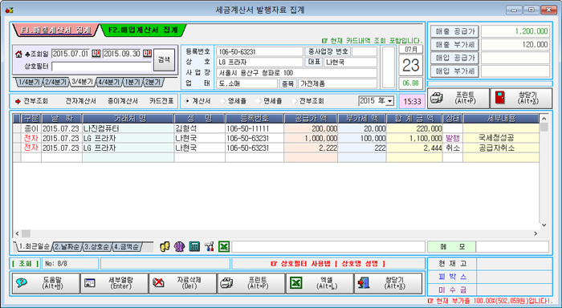562x308 pixels.
Task: Click the calculator icon below the grid
Action: (x=194, y=246)
